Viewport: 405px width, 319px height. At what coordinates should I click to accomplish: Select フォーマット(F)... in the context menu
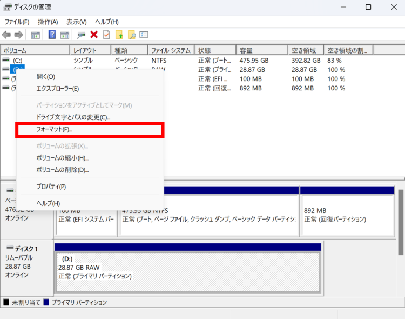tap(90, 130)
